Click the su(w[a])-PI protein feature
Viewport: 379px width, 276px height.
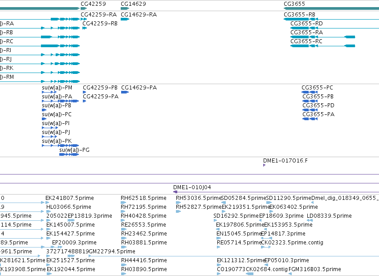click(50, 128)
